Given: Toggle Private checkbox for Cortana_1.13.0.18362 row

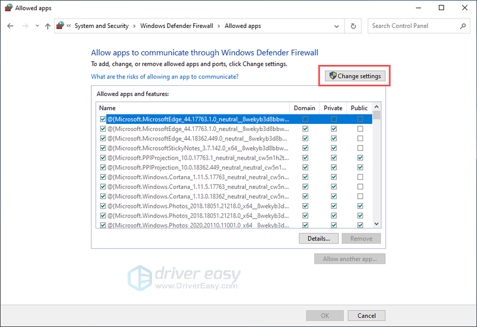Looking at the screenshot, I should [334, 197].
